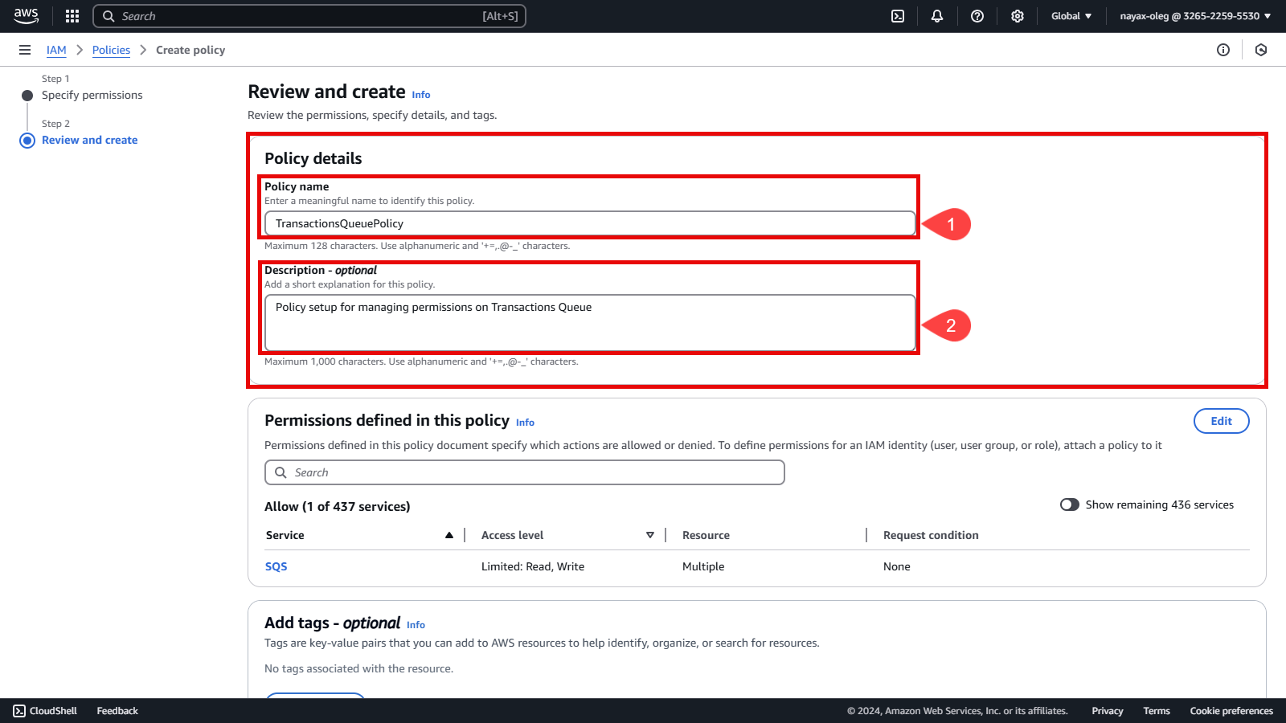Open the help question mark menu
Screen dimensions: 1286x723
(x=977, y=16)
